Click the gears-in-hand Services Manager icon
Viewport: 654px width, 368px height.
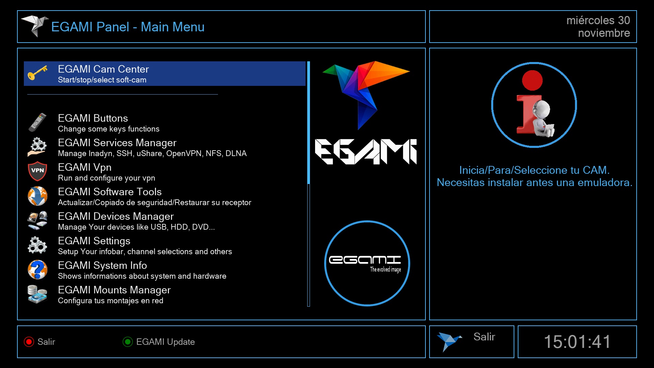[x=37, y=147]
